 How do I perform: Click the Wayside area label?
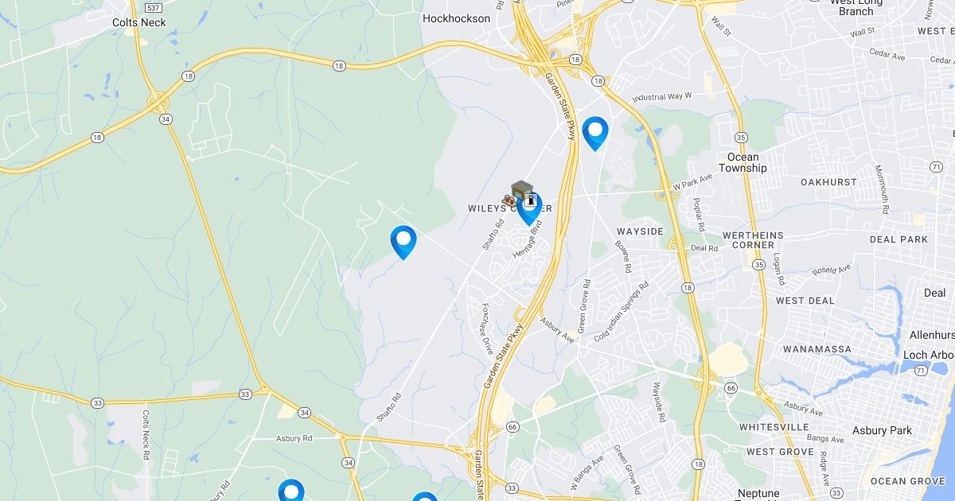pos(640,231)
